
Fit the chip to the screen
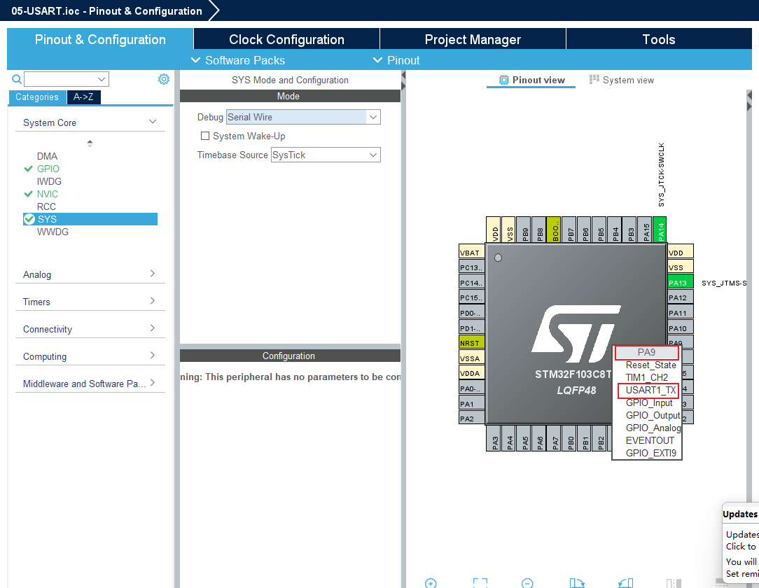tap(480, 582)
